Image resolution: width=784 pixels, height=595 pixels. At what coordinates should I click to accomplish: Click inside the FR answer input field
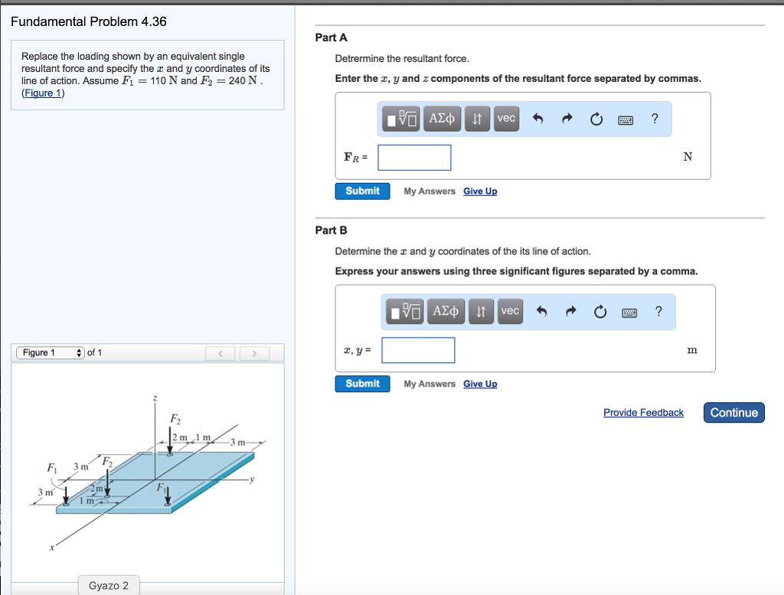click(x=414, y=157)
